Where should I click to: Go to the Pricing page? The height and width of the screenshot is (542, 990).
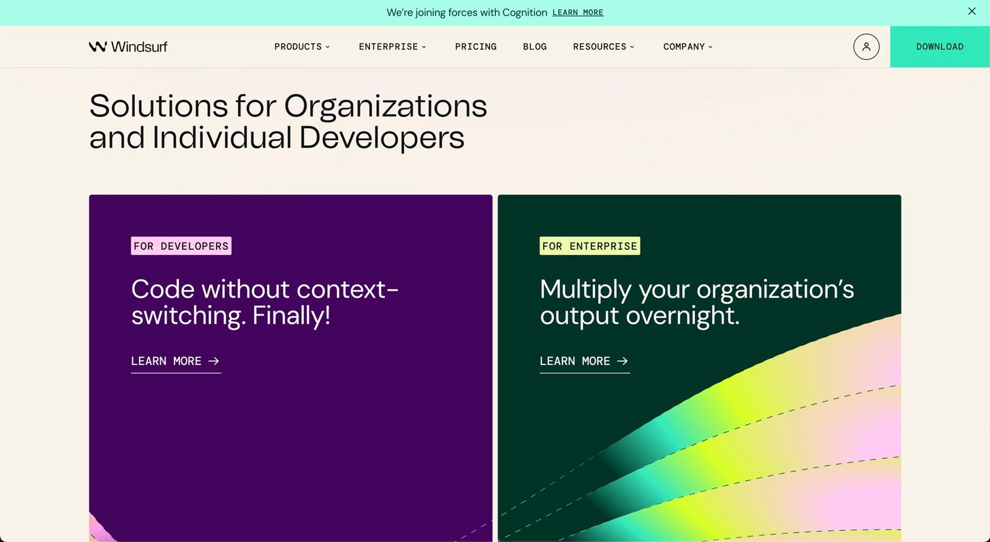[475, 46]
